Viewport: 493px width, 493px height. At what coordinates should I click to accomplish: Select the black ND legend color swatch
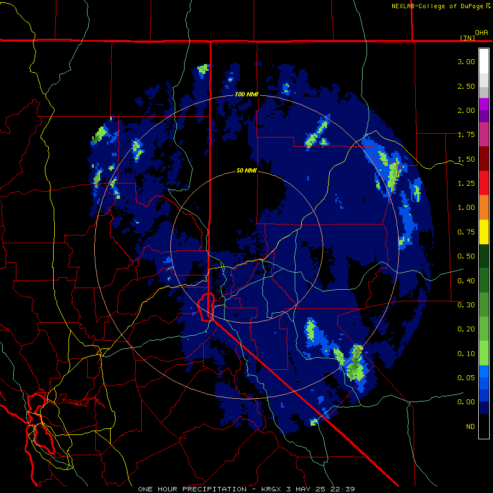484,426
